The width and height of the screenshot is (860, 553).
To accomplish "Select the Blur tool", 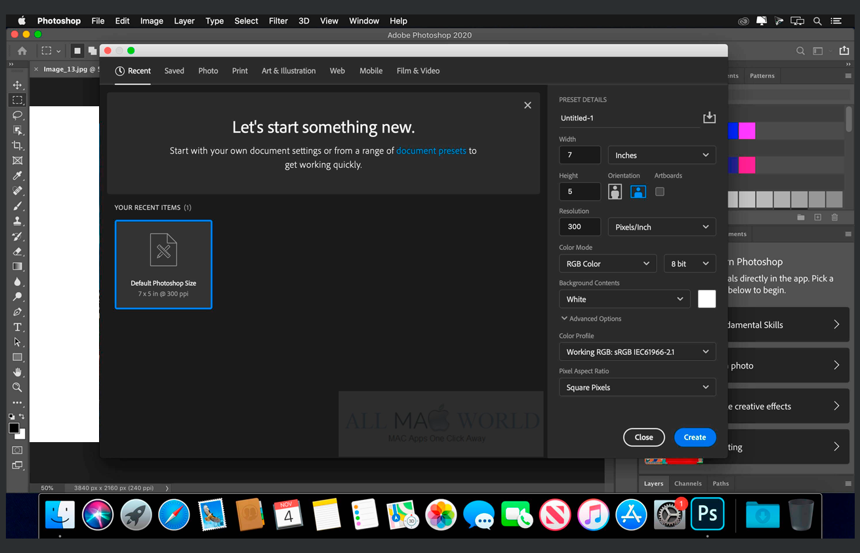I will click(x=18, y=281).
